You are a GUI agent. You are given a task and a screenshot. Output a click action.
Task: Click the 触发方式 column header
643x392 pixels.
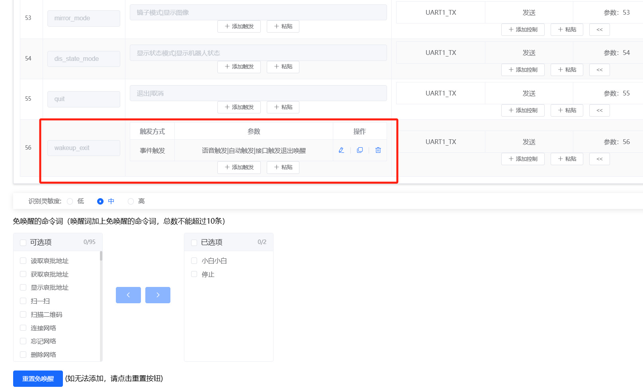[x=152, y=131]
